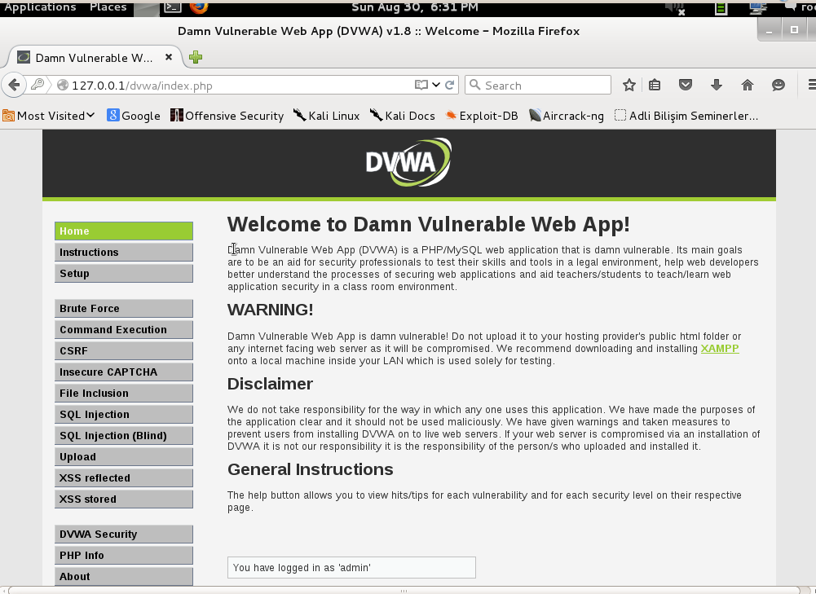The width and height of the screenshot is (816, 594).
Task: Click the Pocket icon in toolbar
Action: coord(686,85)
